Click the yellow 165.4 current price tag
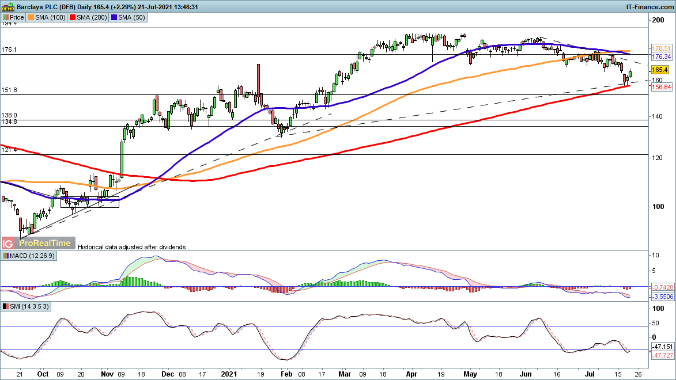Image resolution: width=676 pixels, height=380 pixels. pyautogui.click(x=660, y=70)
